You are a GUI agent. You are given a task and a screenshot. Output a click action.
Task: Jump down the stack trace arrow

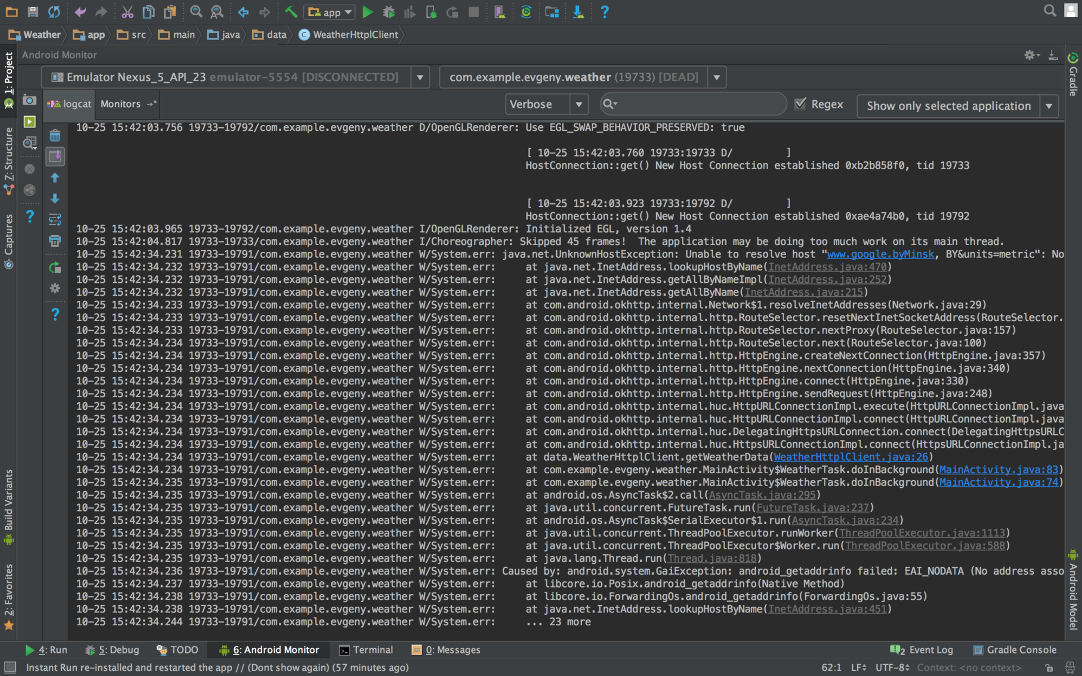(55, 198)
